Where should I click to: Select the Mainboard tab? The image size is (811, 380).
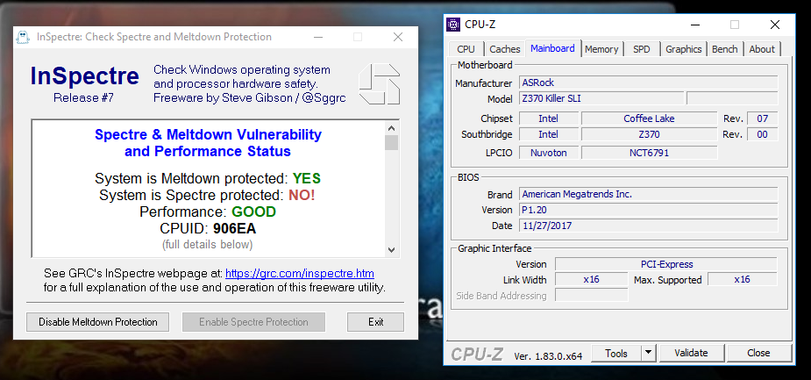(552, 48)
